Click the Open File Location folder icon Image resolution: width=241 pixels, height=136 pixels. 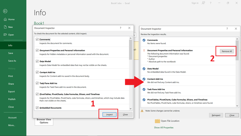coord(157,121)
